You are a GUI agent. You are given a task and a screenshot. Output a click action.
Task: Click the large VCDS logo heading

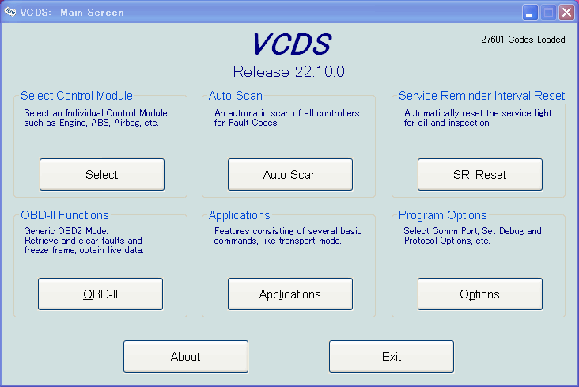click(x=292, y=44)
